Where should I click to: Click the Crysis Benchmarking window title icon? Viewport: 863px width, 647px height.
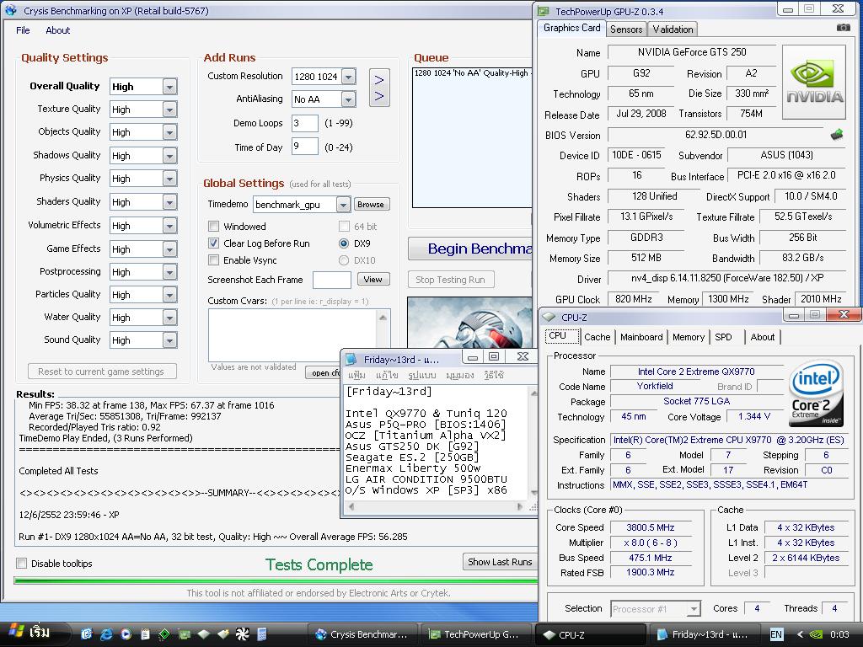point(11,10)
